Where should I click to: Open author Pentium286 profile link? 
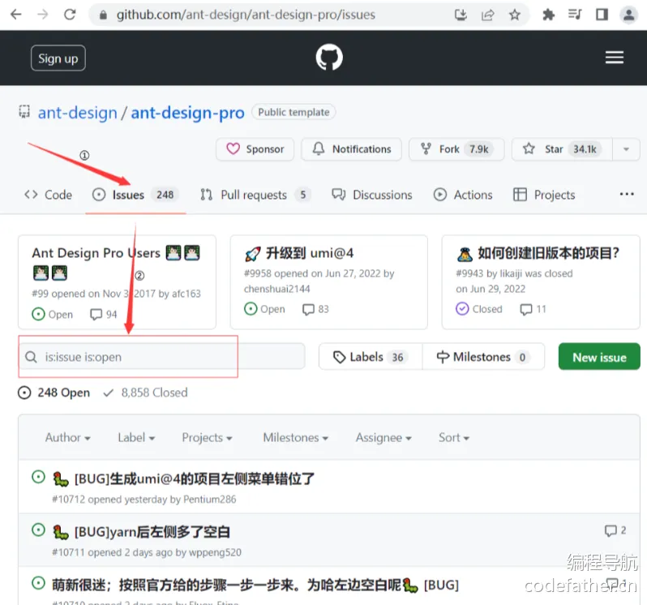tap(210, 500)
